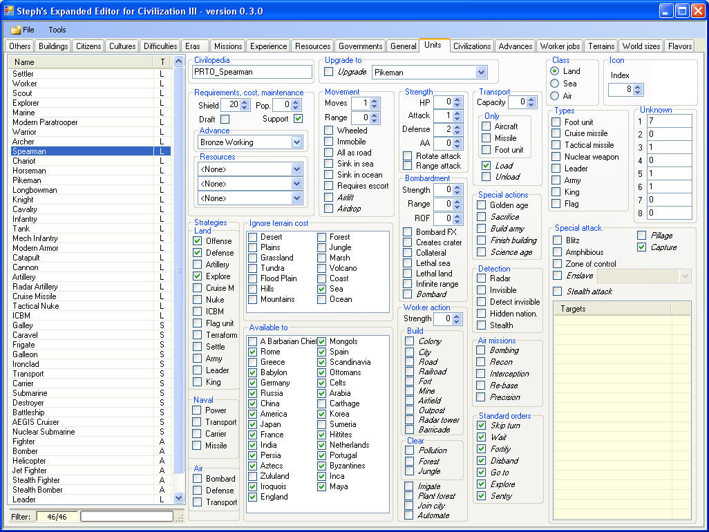This screenshot has height=532, width=709.
Task: Open the Enslave unit dropdown
Action: pos(685,276)
